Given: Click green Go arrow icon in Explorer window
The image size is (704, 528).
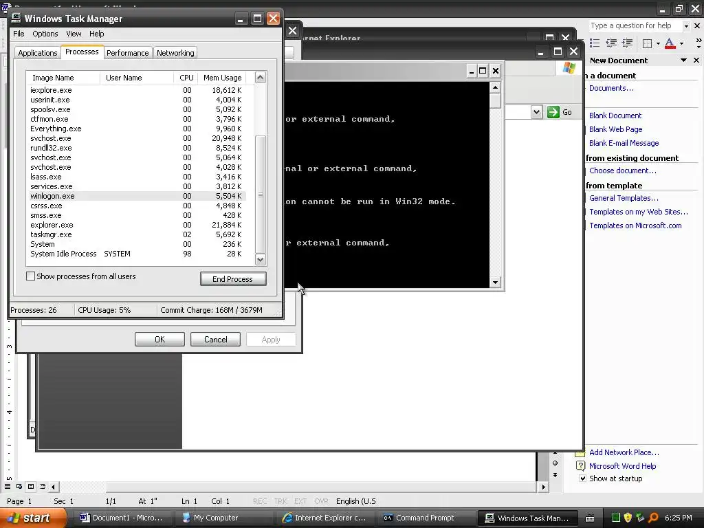Looking at the screenshot, I should [x=553, y=112].
